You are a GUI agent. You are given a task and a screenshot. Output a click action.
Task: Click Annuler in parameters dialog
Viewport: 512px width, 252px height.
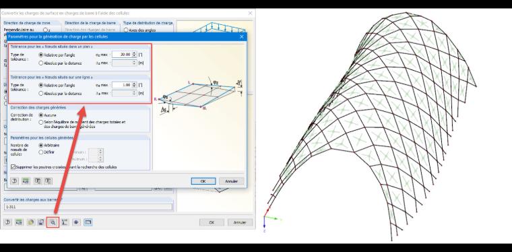click(232, 181)
